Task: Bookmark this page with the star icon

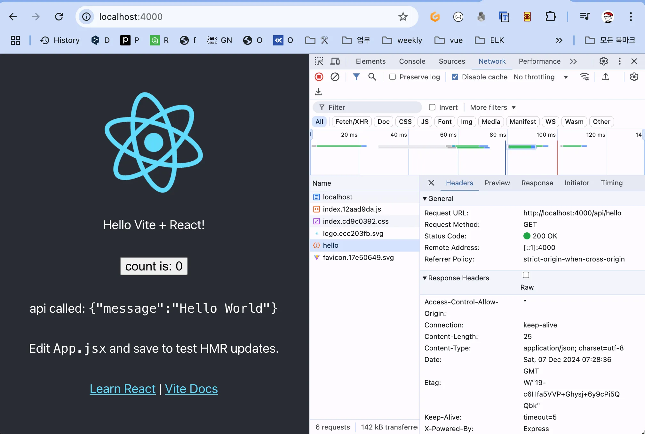Action: pyautogui.click(x=403, y=17)
